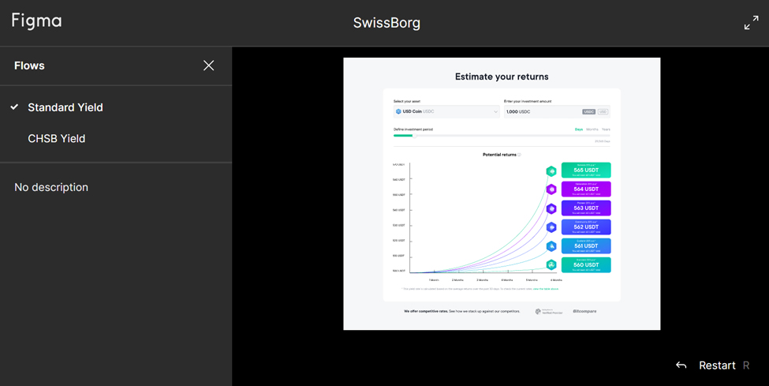
Task: Open the USD Coin asset dropdown
Action: [446, 112]
